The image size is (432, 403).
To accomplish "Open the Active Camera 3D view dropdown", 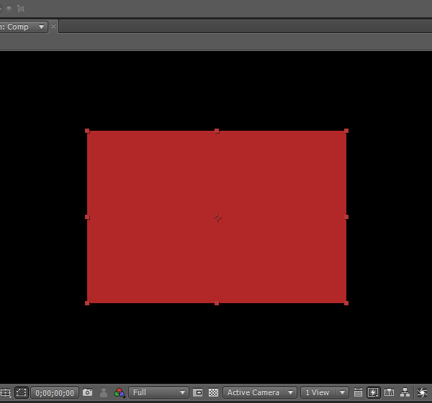I will (260, 392).
